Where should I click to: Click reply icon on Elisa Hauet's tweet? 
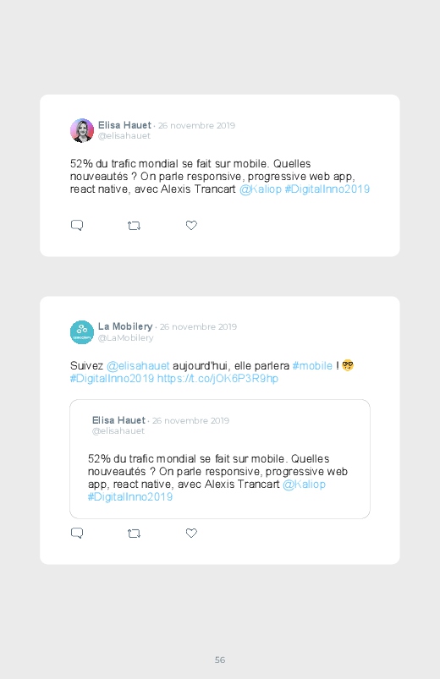pos(77,225)
